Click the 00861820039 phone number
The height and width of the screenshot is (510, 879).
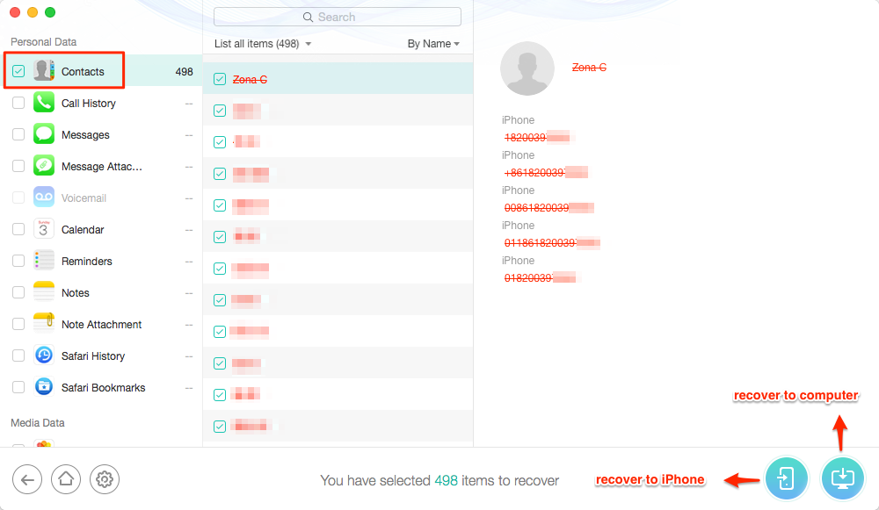548,208
